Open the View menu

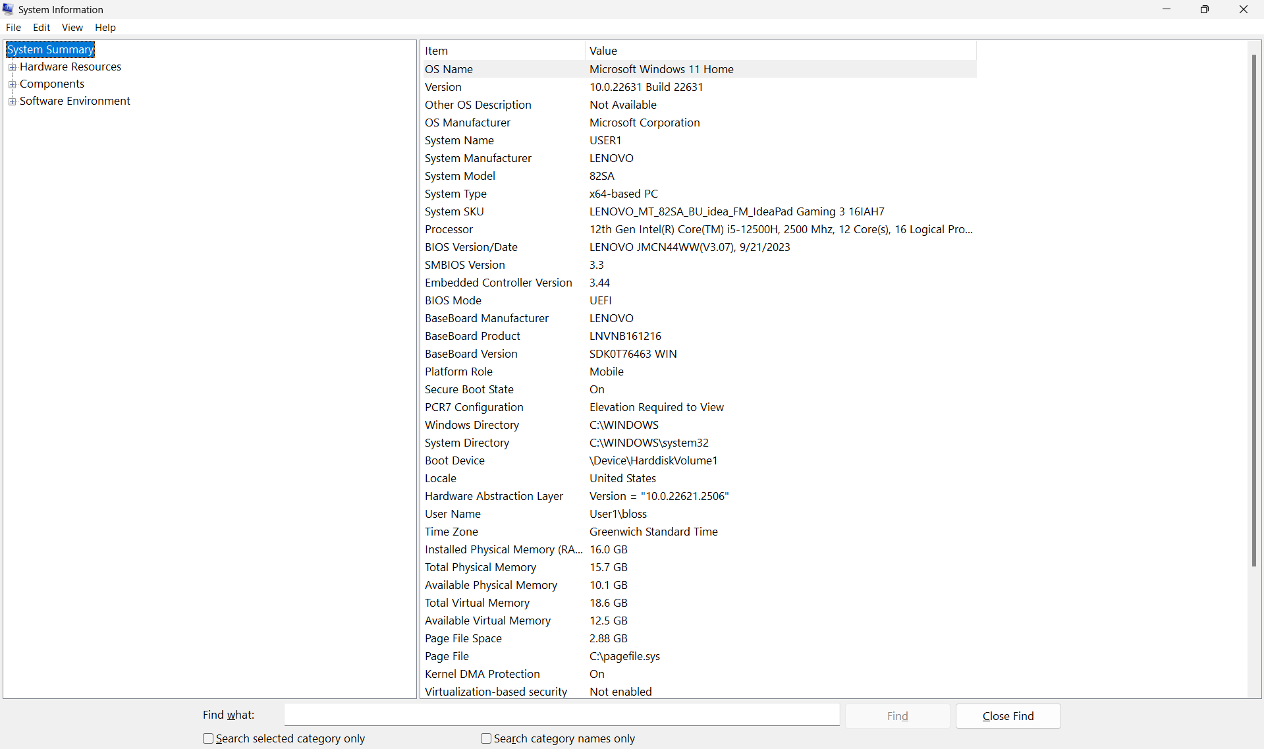pyautogui.click(x=72, y=27)
